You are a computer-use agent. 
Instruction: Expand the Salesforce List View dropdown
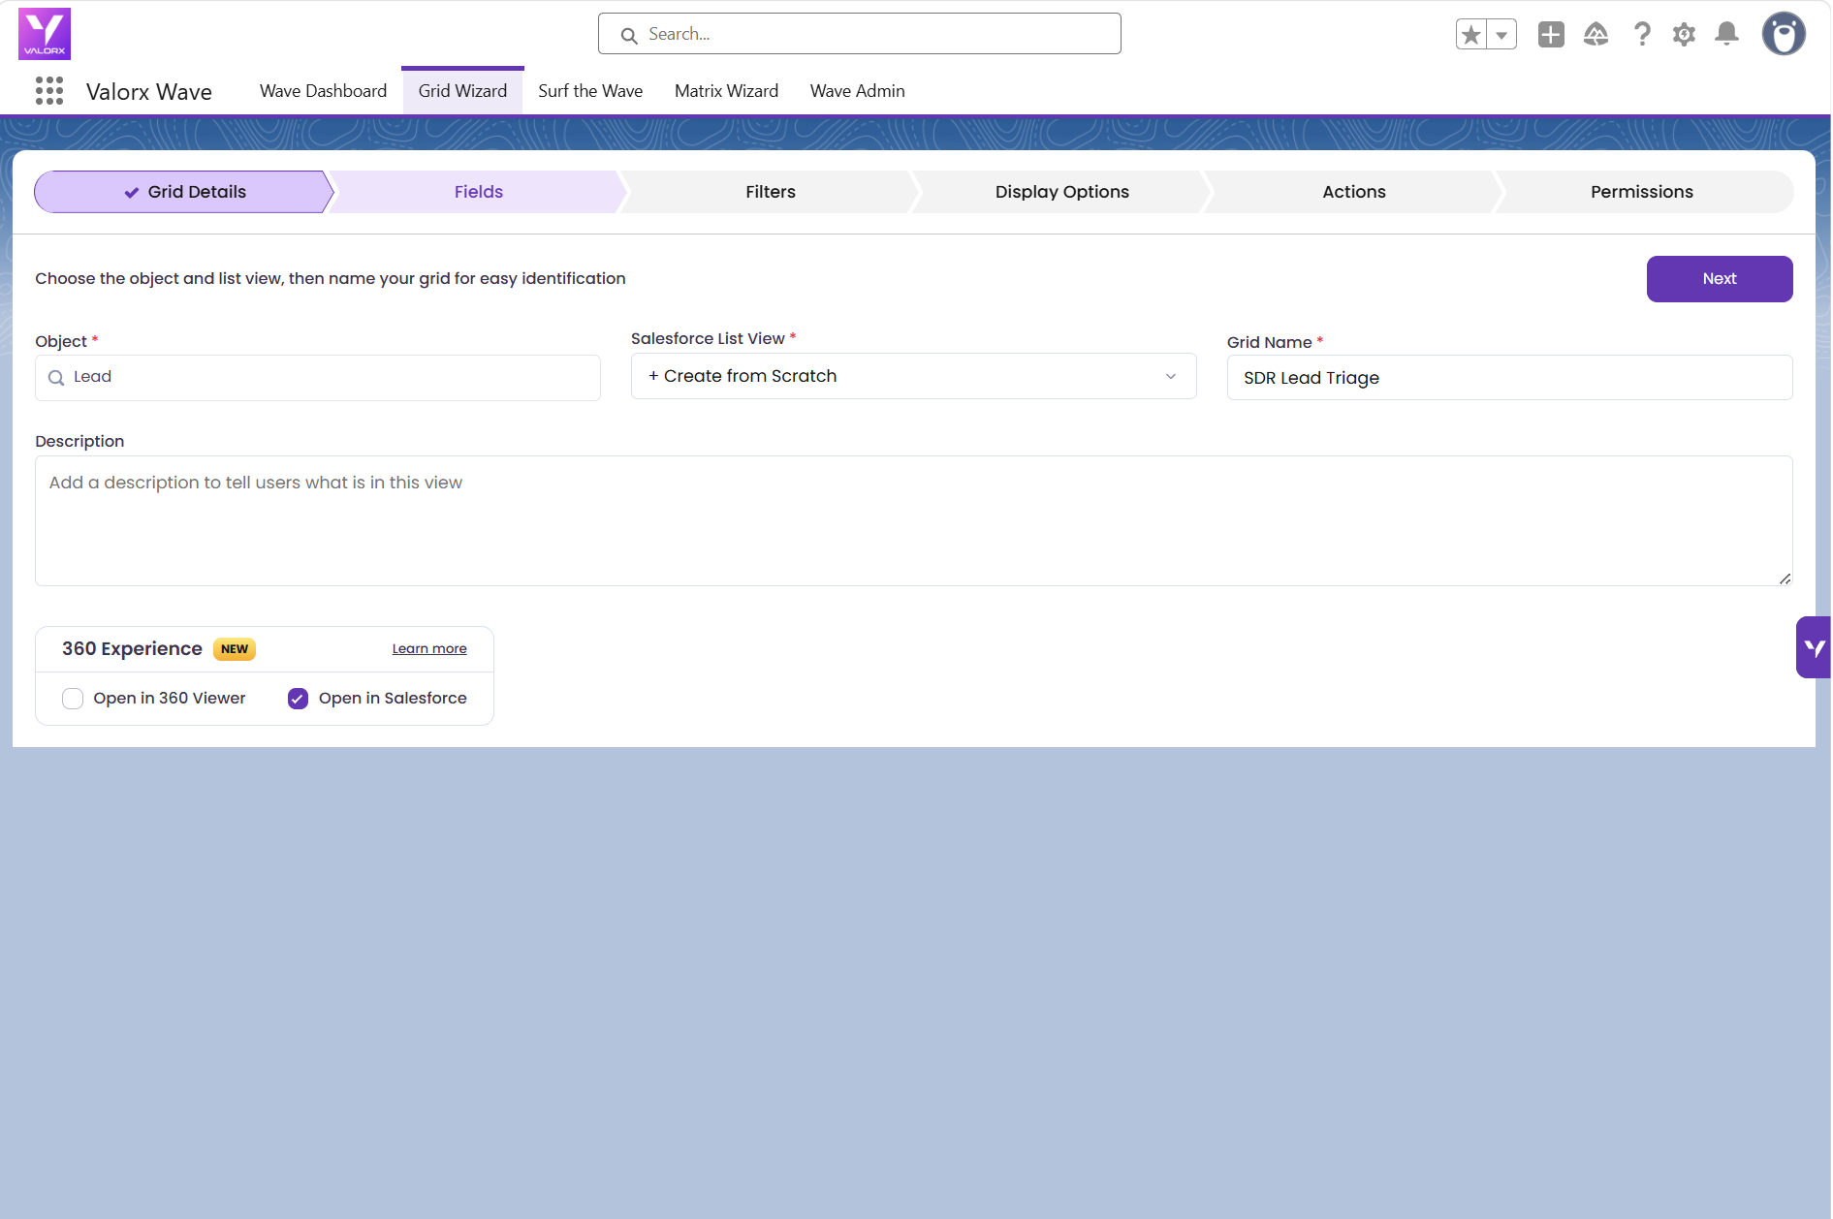click(913, 376)
